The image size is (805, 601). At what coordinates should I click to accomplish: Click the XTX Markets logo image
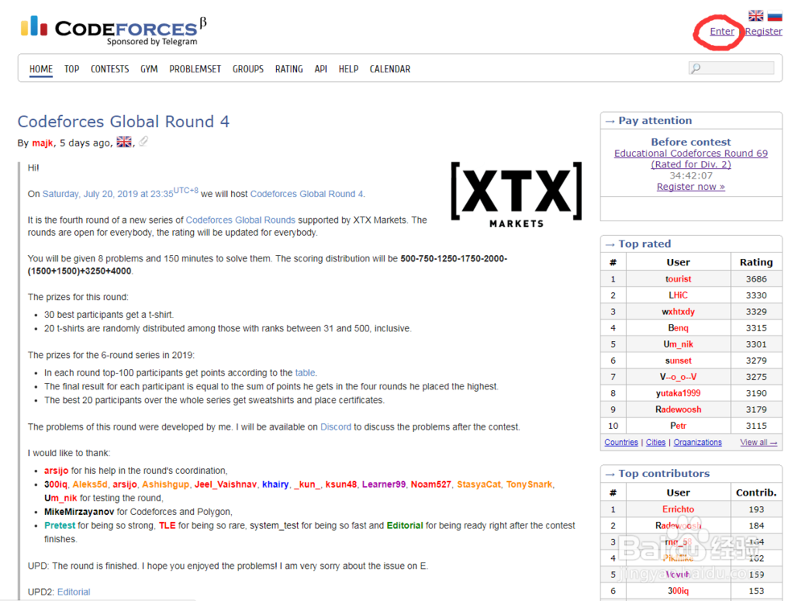pos(517,195)
